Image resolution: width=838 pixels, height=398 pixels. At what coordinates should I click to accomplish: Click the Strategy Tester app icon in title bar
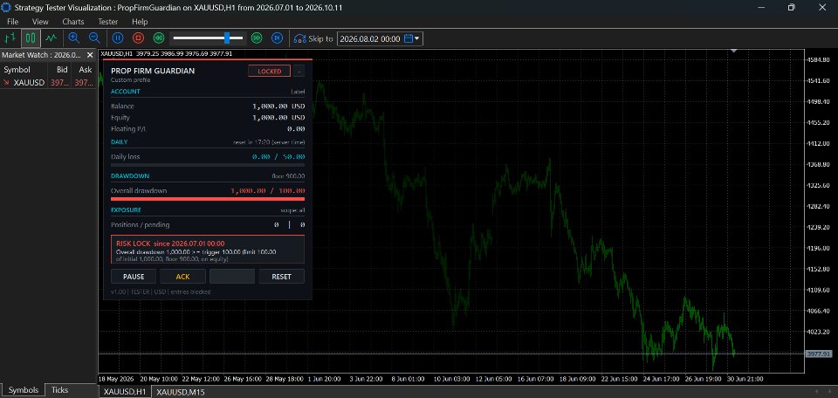tap(6, 8)
